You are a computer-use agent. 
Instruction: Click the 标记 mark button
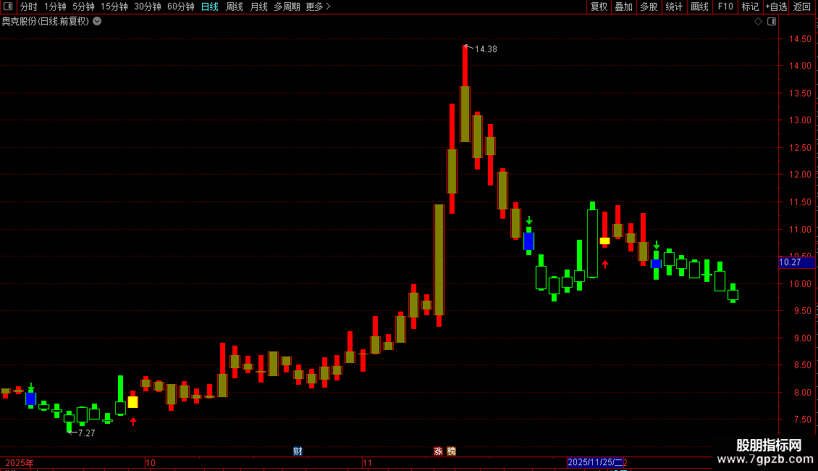coord(750,7)
